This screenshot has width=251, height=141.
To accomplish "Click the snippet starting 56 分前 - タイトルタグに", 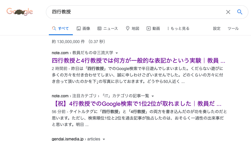I will [x=139, y=118].
